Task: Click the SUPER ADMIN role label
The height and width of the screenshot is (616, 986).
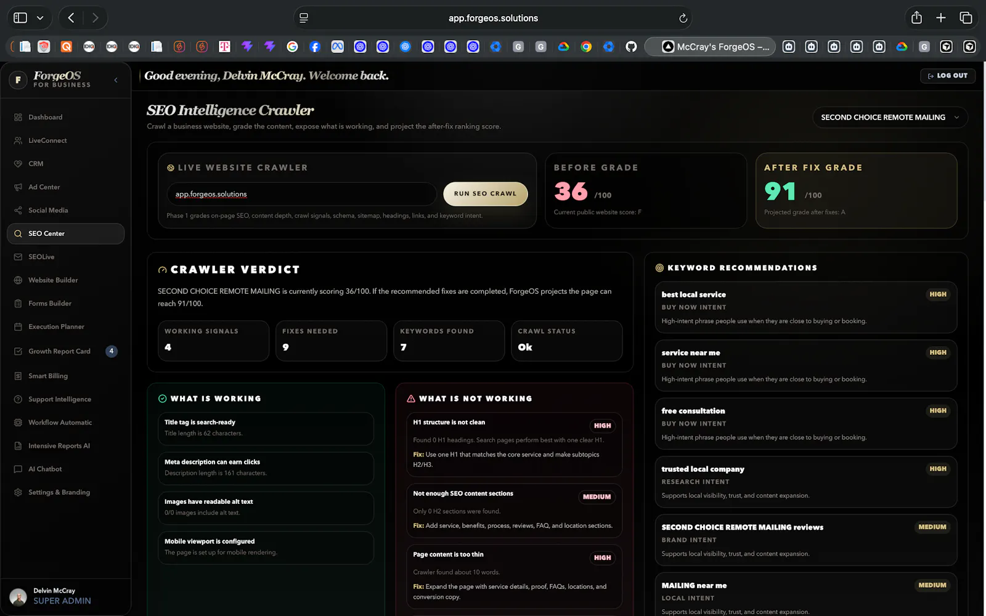Action: [x=62, y=601]
